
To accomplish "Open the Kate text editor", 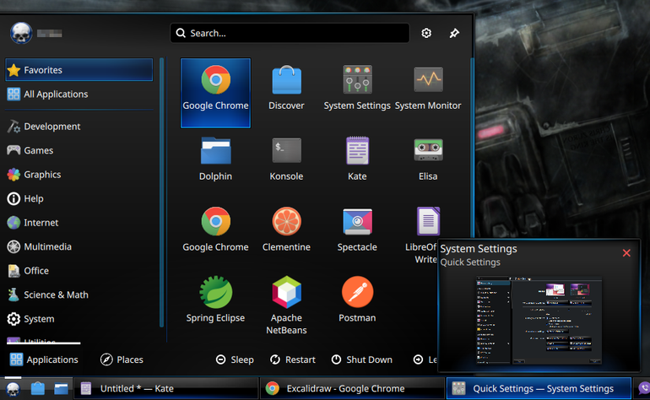I will tap(357, 159).
